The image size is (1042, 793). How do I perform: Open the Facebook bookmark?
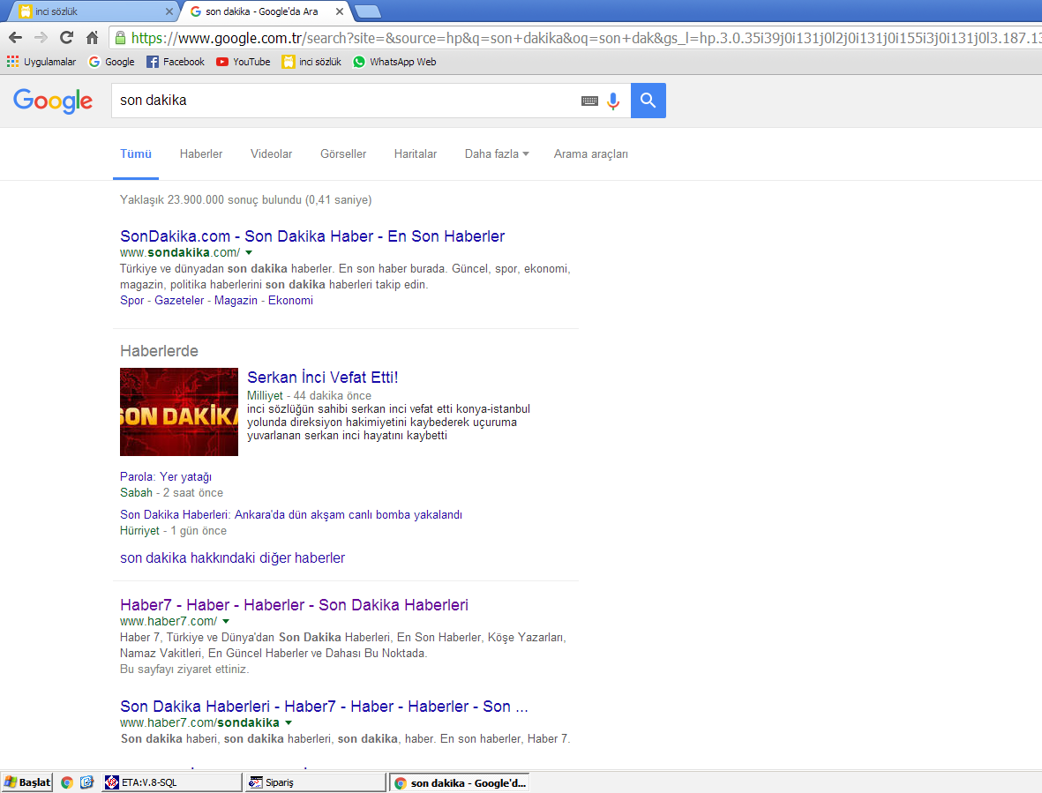tap(176, 62)
